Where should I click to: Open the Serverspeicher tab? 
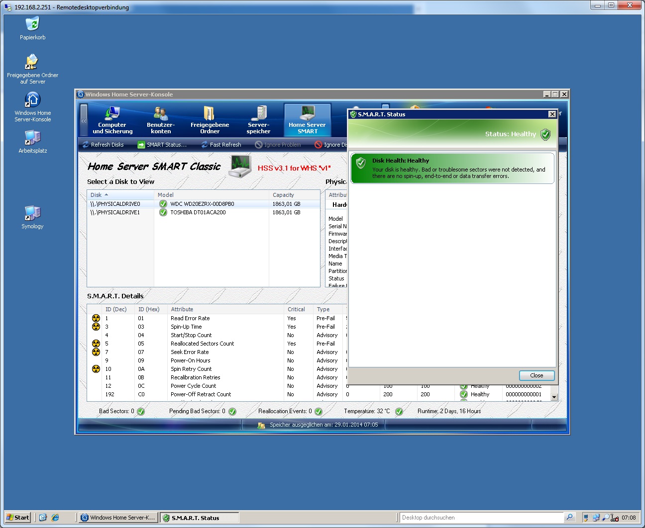(258, 120)
